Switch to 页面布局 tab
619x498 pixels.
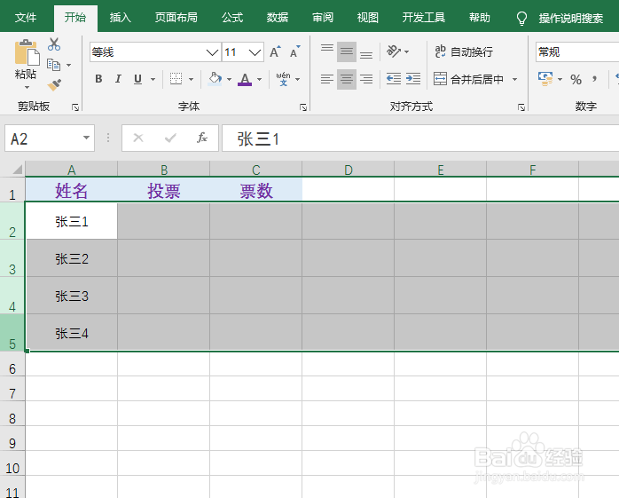pos(176,18)
